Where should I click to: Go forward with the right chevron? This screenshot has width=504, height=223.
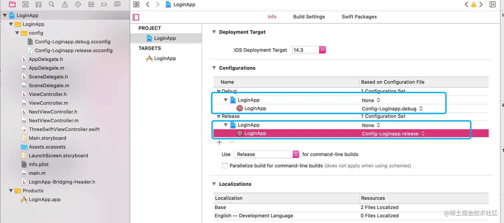pos(158,4)
